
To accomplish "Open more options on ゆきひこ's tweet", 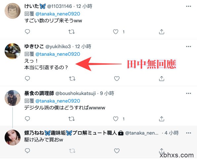I will [x=189, y=47].
